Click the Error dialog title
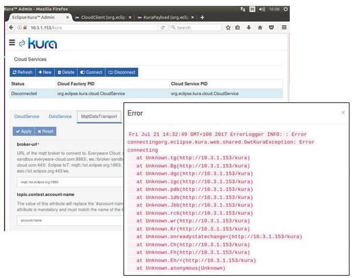The image size is (353, 278). point(135,113)
